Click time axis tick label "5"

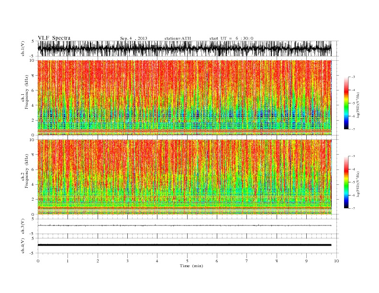(187, 261)
